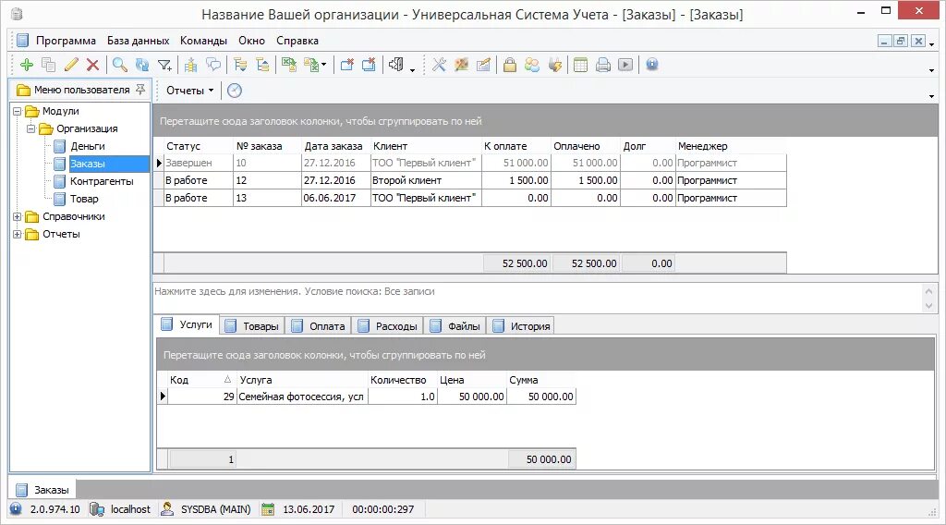The height and width of the screenshot is (525, 946).
Task: Sort by the Менеджер column header
Action: click(x=731, y=146)
